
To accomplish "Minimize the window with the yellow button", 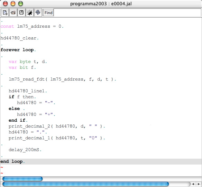I will click(13, 3).
